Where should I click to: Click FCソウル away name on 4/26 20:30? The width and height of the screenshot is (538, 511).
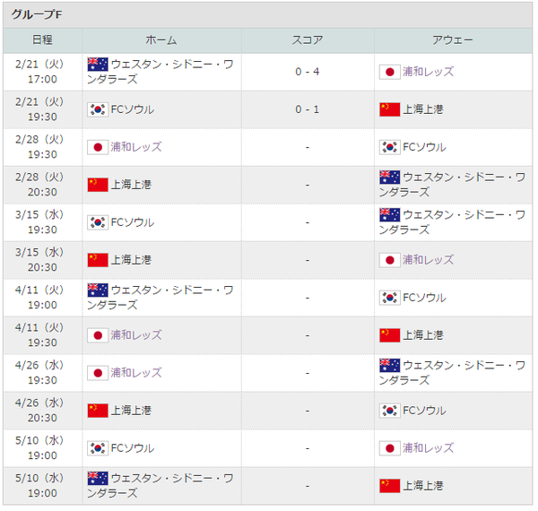click(x=424, y=411)
